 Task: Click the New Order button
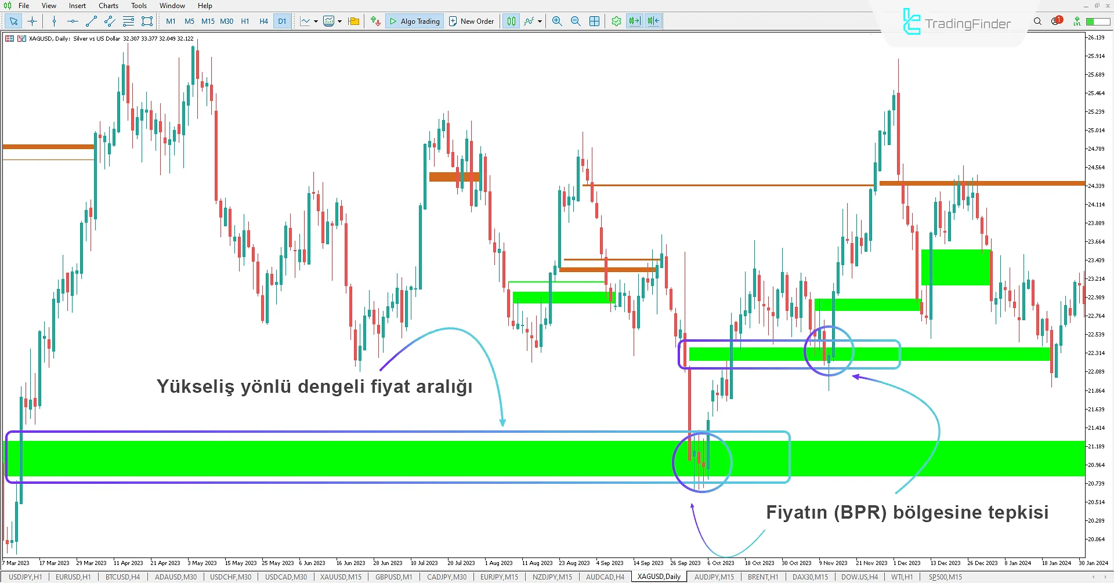click(471, 21)
